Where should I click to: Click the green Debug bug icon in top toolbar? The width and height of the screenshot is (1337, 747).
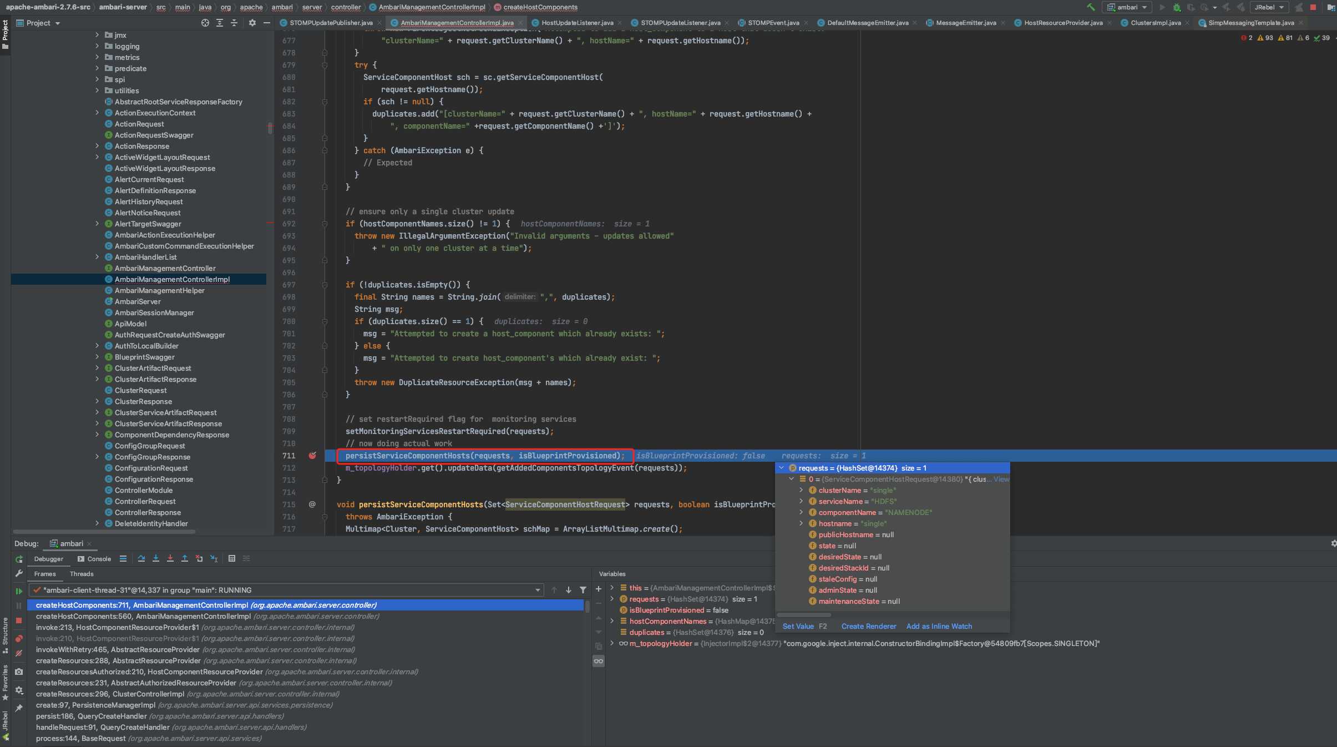click(1177, 7)
